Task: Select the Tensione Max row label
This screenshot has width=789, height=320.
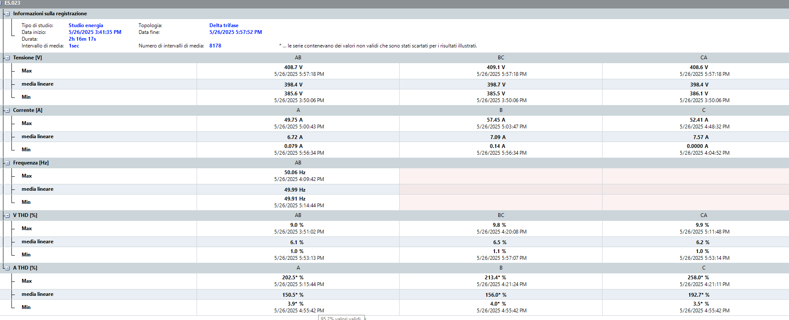Action: click(x=27, y=71)
